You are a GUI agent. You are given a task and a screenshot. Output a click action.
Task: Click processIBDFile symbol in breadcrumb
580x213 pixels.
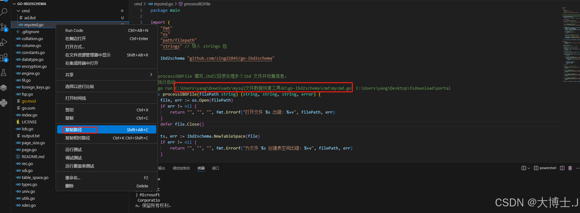coord(197,4)
